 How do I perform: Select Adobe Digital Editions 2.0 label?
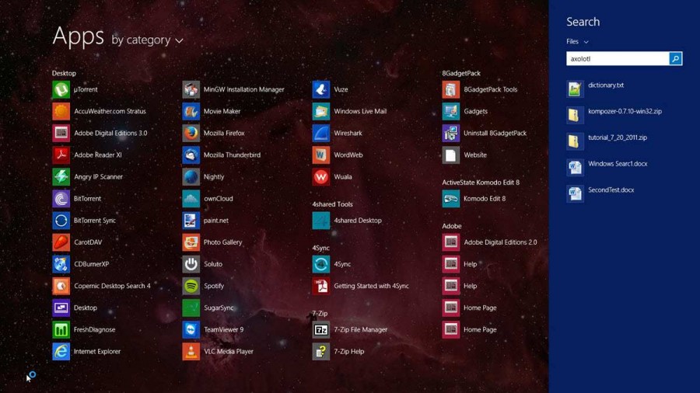500,242
